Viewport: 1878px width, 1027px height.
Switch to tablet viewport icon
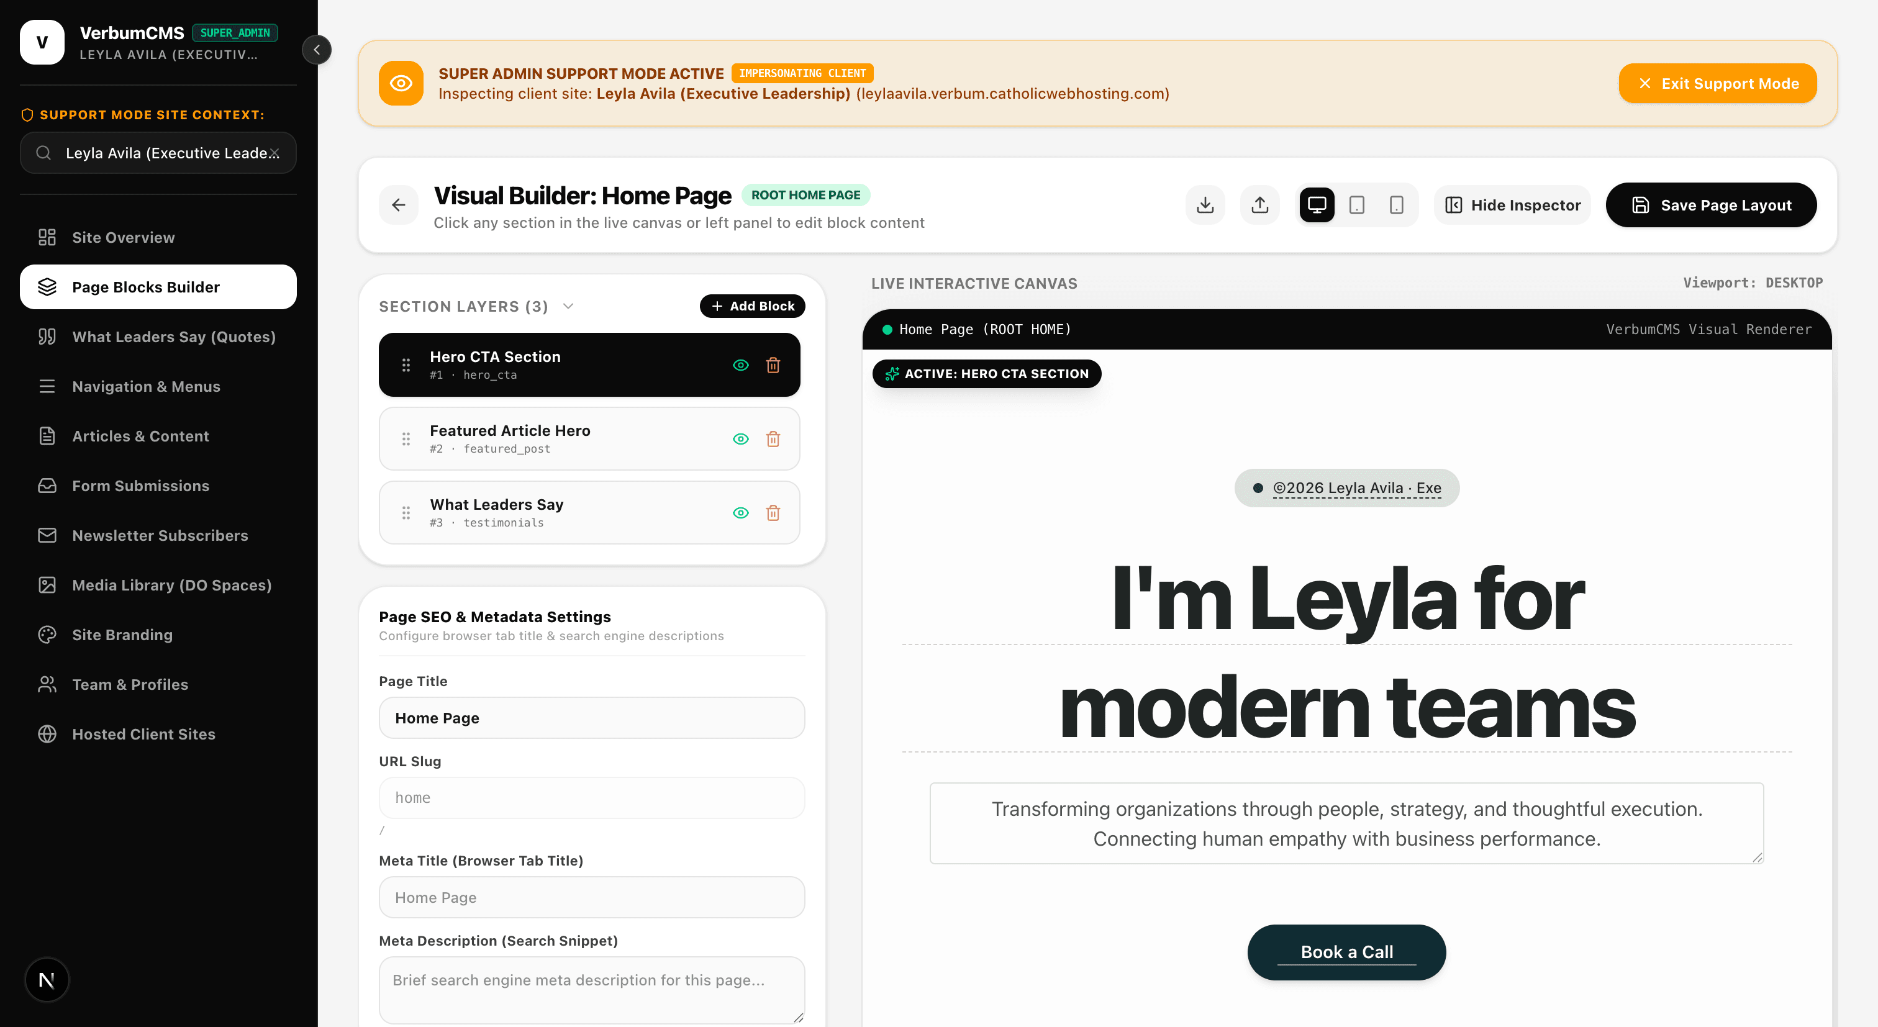[1357, 205]
